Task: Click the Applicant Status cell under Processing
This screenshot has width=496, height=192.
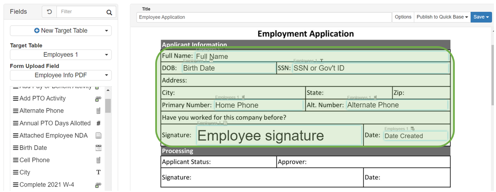Action: pos(219,162)
